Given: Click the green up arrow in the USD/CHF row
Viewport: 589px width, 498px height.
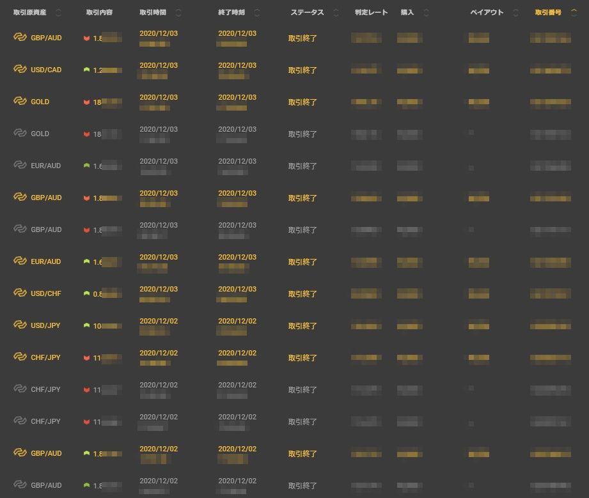Looking at the screenshot, I should coord(86,293).
